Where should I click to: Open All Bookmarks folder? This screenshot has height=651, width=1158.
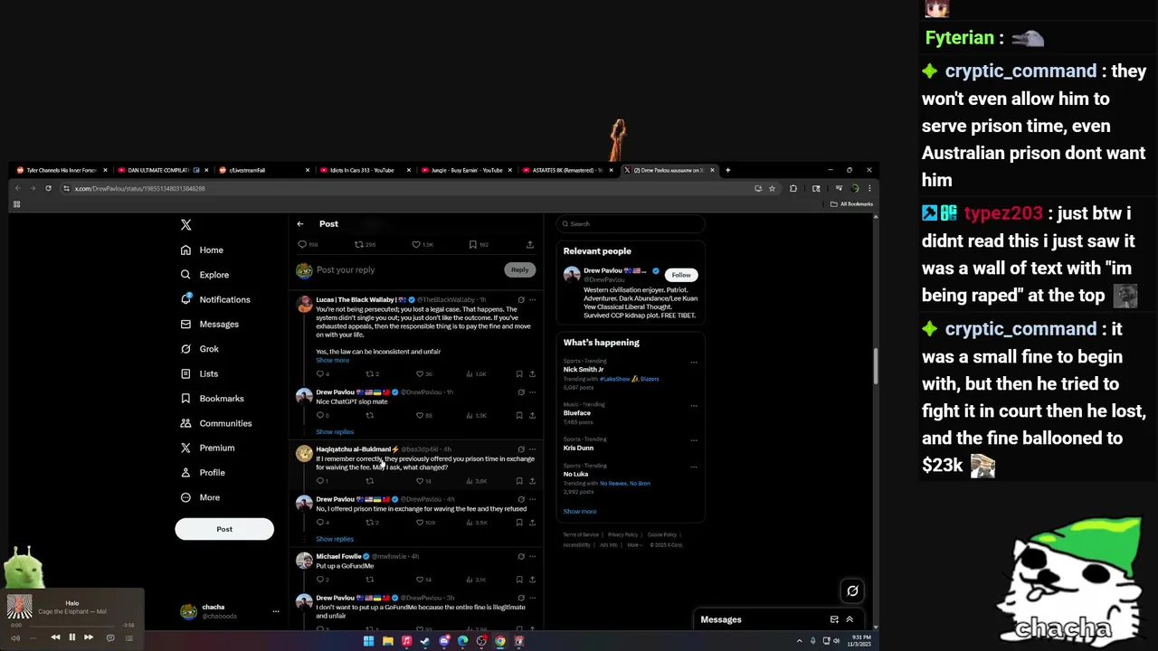click(x=851, y=204)
